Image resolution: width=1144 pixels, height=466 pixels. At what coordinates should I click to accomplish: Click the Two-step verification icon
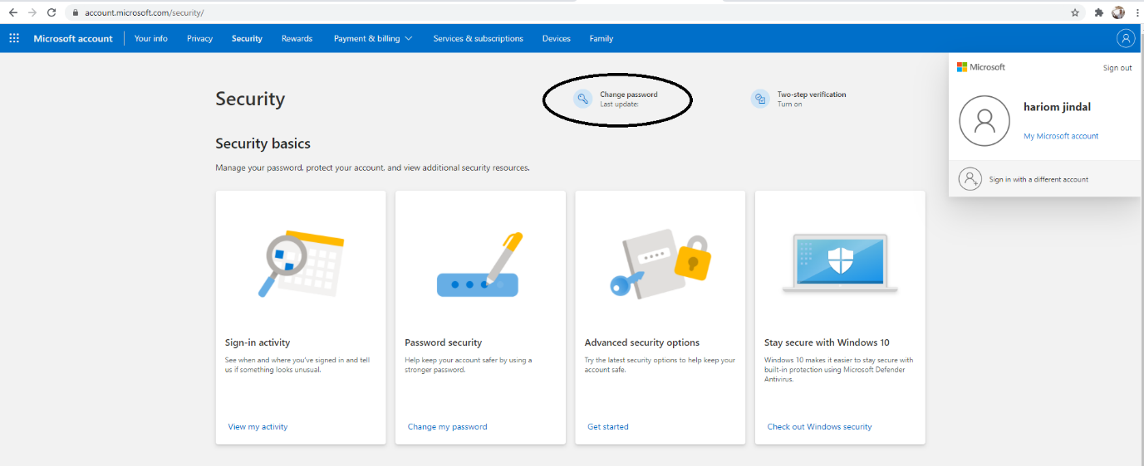pos(759,99)
